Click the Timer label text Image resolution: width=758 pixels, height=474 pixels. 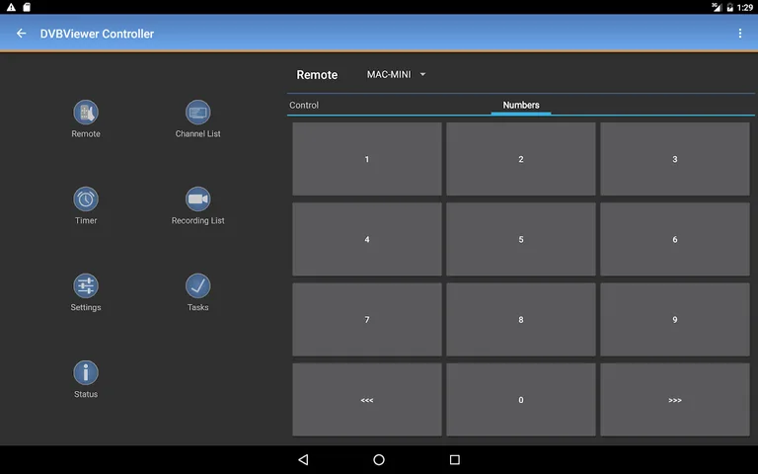(86, 220)
